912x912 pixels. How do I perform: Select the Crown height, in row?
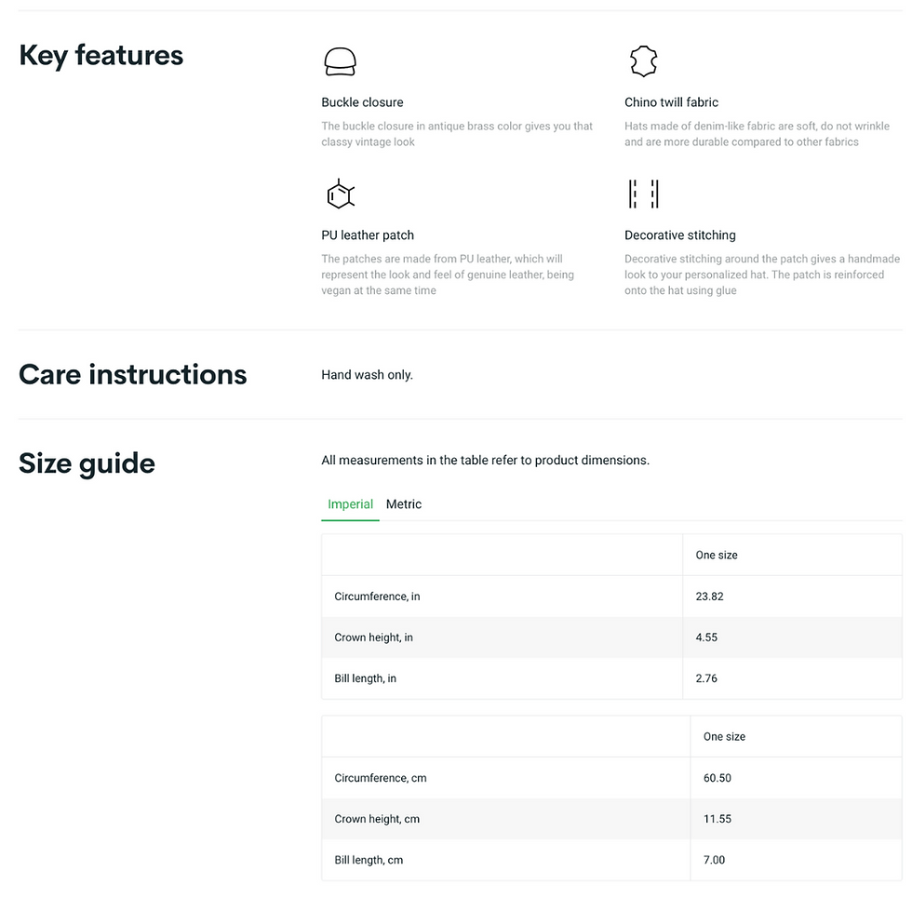[x=612, y=637]
